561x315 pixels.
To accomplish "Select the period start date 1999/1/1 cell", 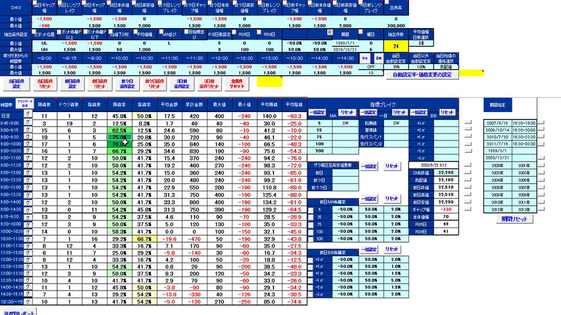I will click(x=345, y=43).
